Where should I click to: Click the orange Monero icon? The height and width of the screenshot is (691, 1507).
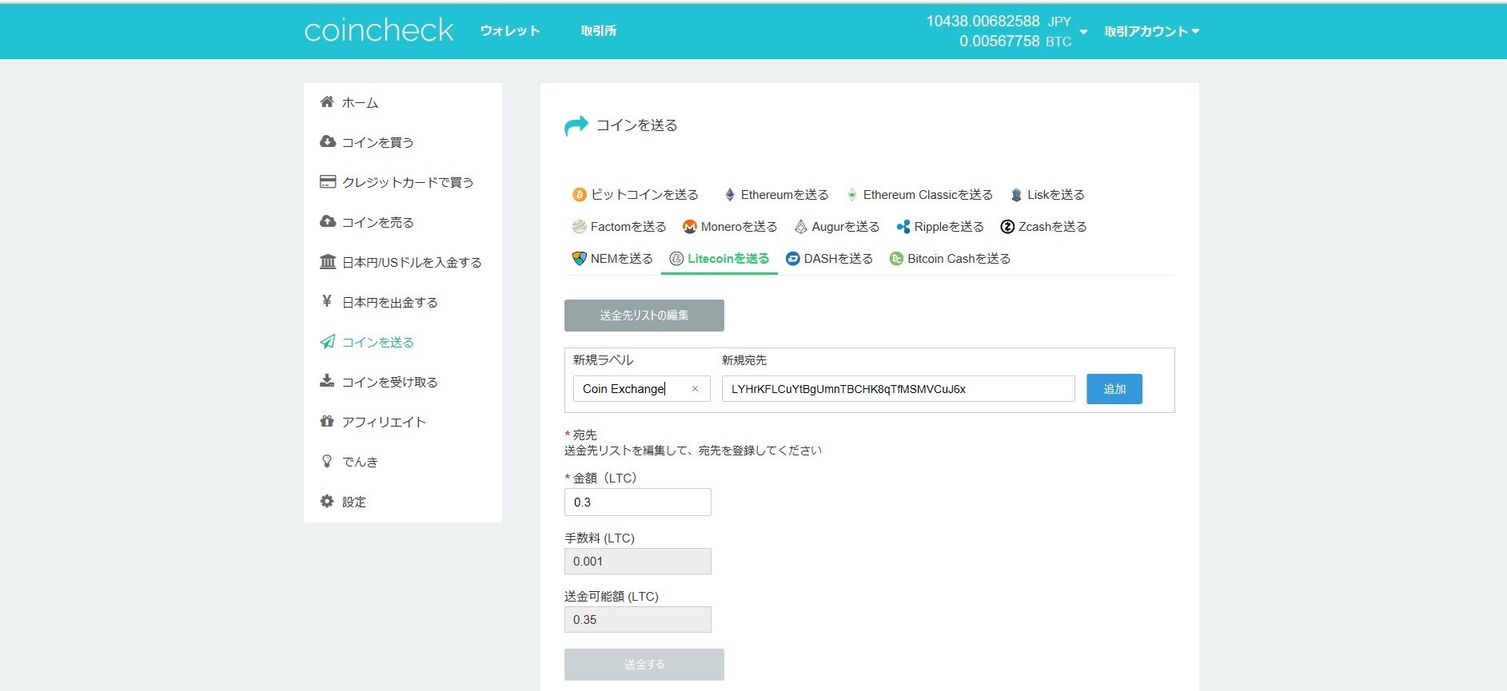[x=690, y=226]
